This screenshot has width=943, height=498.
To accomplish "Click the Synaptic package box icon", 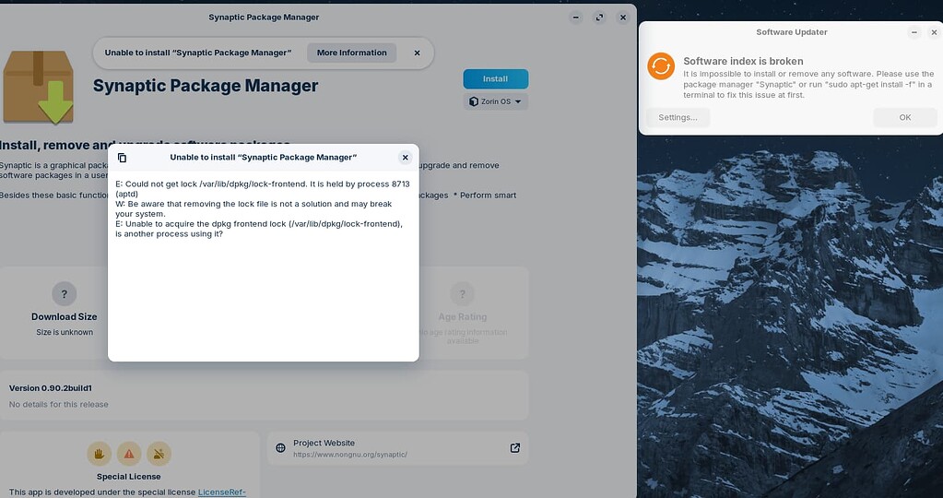I will tap(38, 88).
